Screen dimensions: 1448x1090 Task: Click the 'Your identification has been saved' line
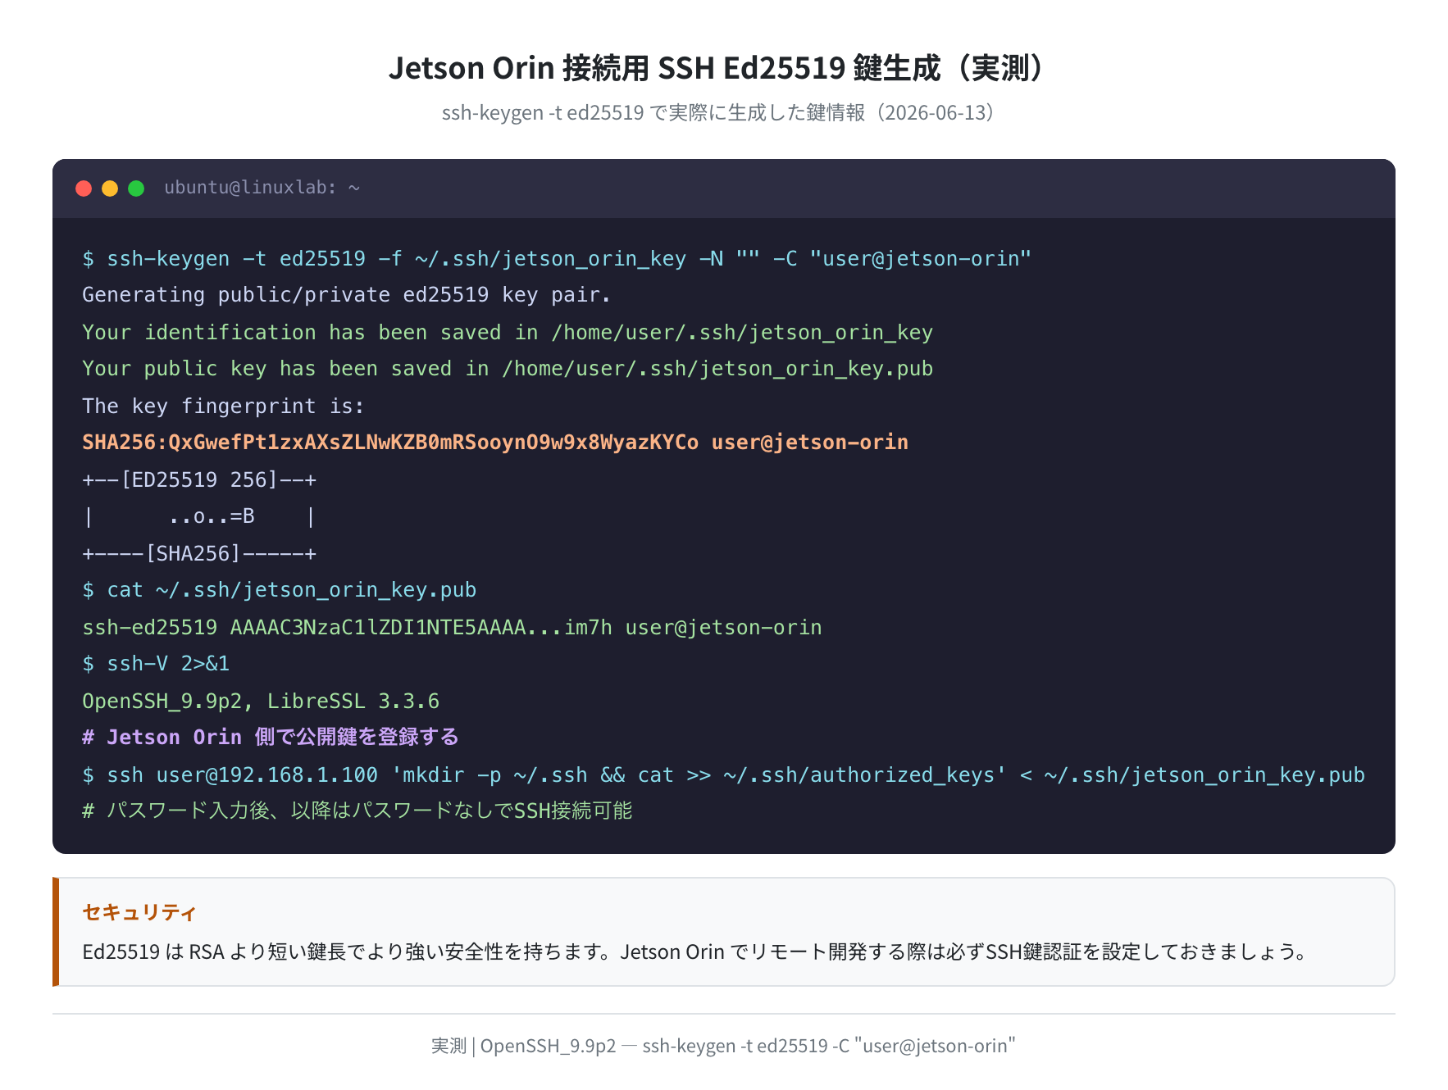(x=508, y=333)
